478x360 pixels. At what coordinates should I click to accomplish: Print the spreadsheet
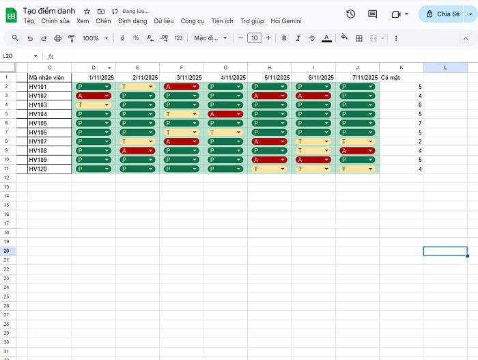tap(57, 38)
